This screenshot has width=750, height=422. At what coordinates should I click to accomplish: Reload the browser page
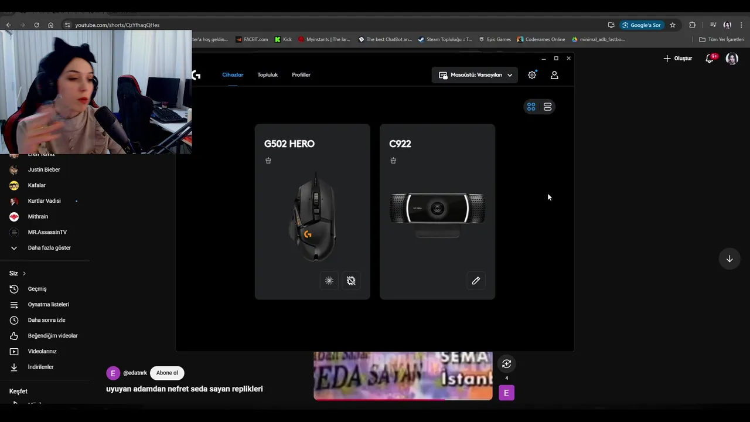[36, 25]
